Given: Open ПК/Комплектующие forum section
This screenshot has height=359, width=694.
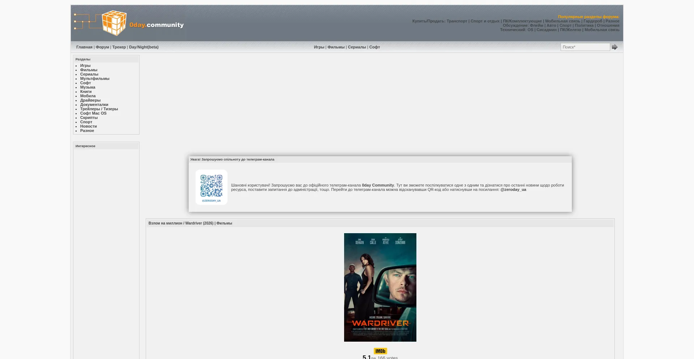Looking at the screenshot, I should 522,21.
